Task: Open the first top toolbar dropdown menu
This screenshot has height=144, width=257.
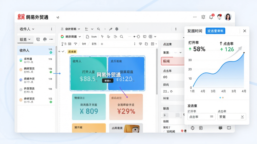Action: pyautogui.click(x=71, y=29)
